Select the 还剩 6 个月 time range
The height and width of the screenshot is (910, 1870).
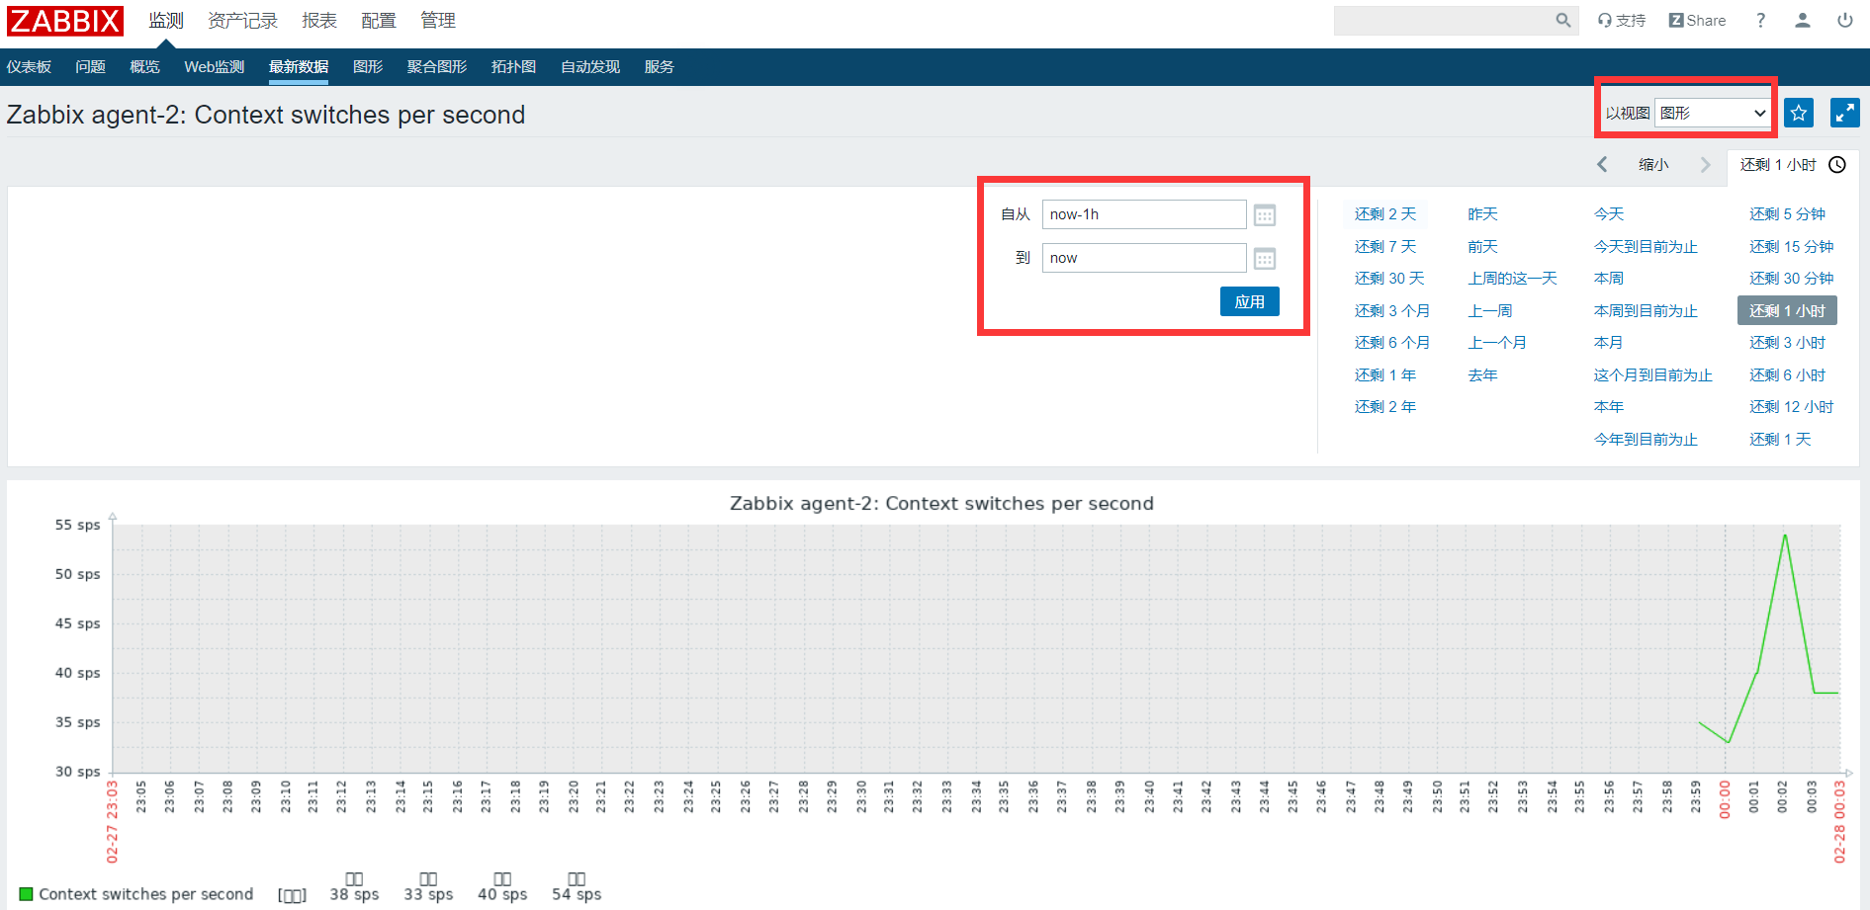(1392, 343)
